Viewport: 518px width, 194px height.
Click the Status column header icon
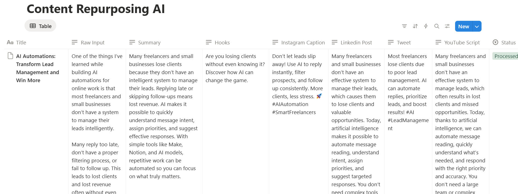pyautogui.click(x=495, y=42)
